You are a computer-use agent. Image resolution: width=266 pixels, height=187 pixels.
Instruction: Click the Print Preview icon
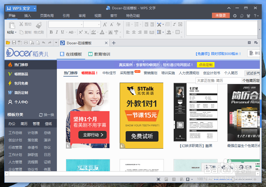[x=38, y=43]
